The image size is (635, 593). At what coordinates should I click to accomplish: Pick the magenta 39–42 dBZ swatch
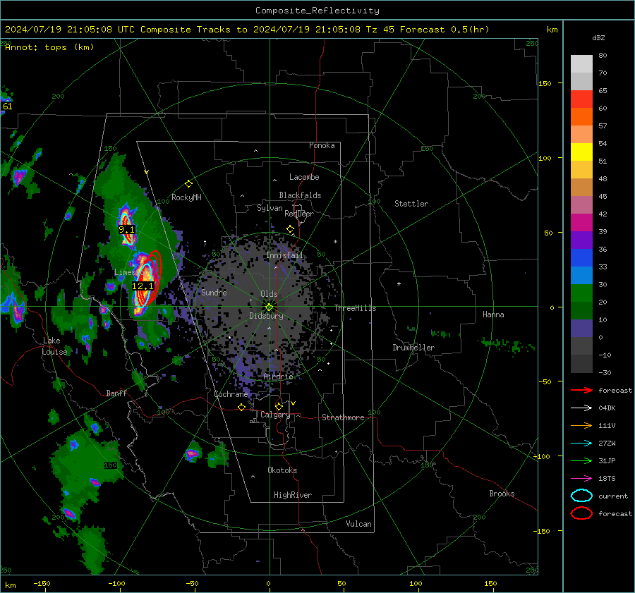(581, 223)
